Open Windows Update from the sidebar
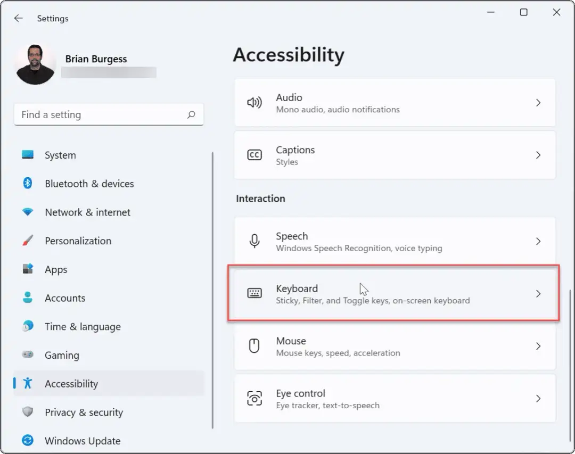 click(x=83, y=441)
